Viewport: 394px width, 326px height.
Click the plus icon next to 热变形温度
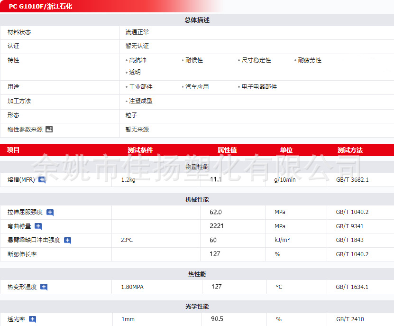click(x=44, y=287)
